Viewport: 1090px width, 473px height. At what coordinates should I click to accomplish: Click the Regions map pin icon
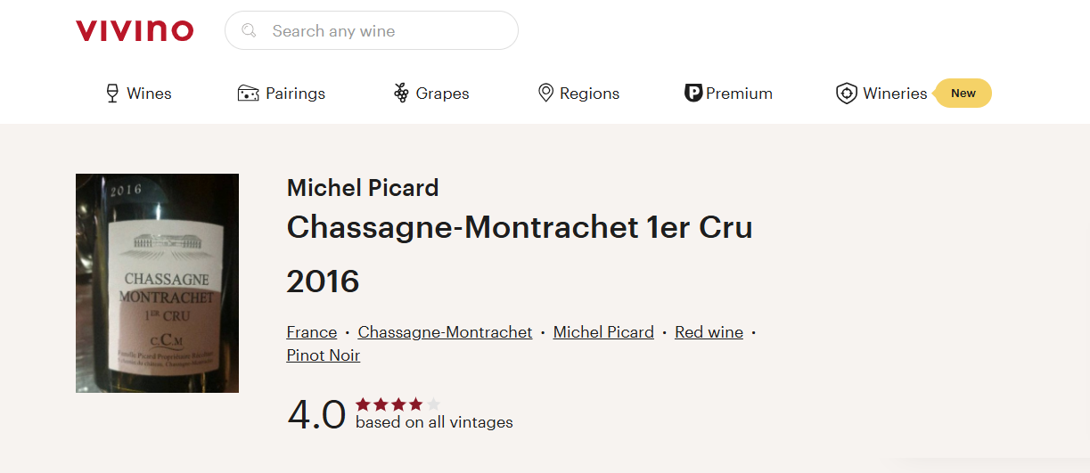tap(546, 94)
